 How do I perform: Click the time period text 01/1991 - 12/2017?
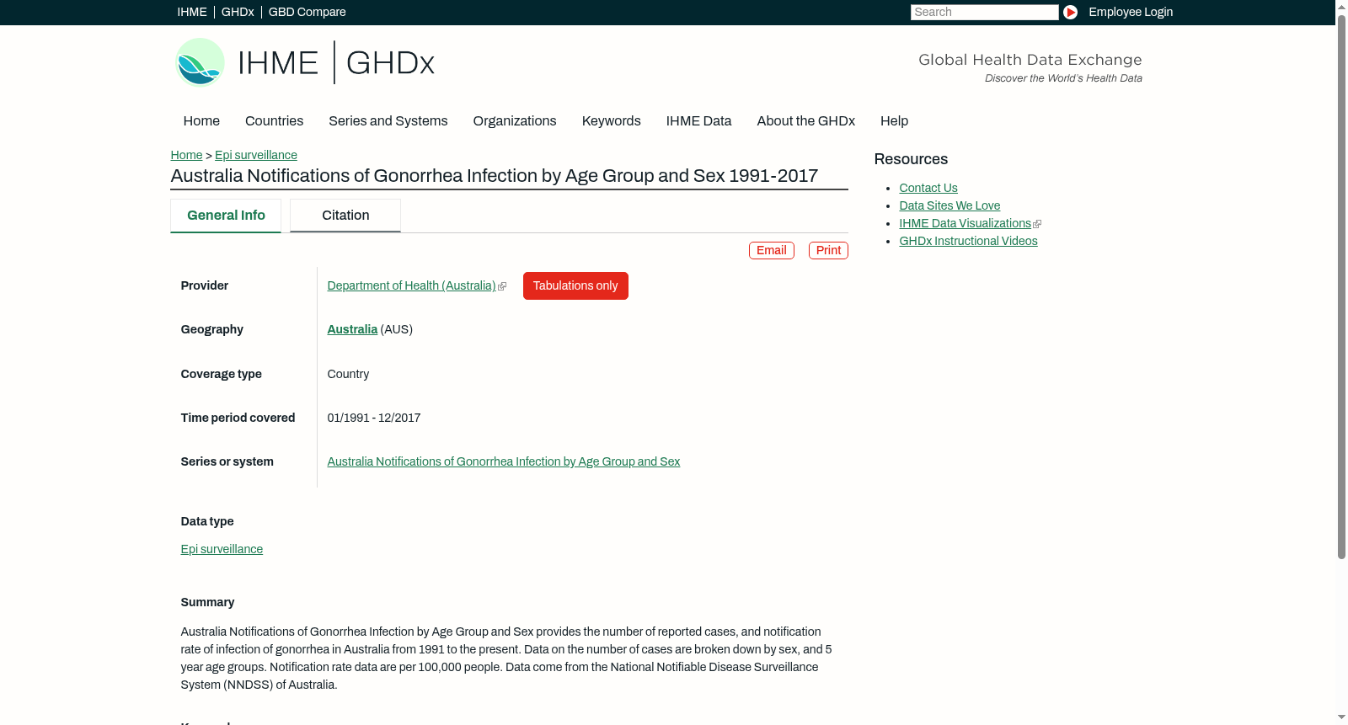(374, 418)
